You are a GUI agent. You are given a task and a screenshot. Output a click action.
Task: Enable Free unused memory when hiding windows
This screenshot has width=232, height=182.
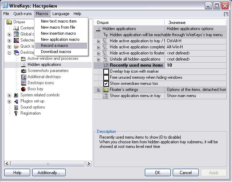106,78
